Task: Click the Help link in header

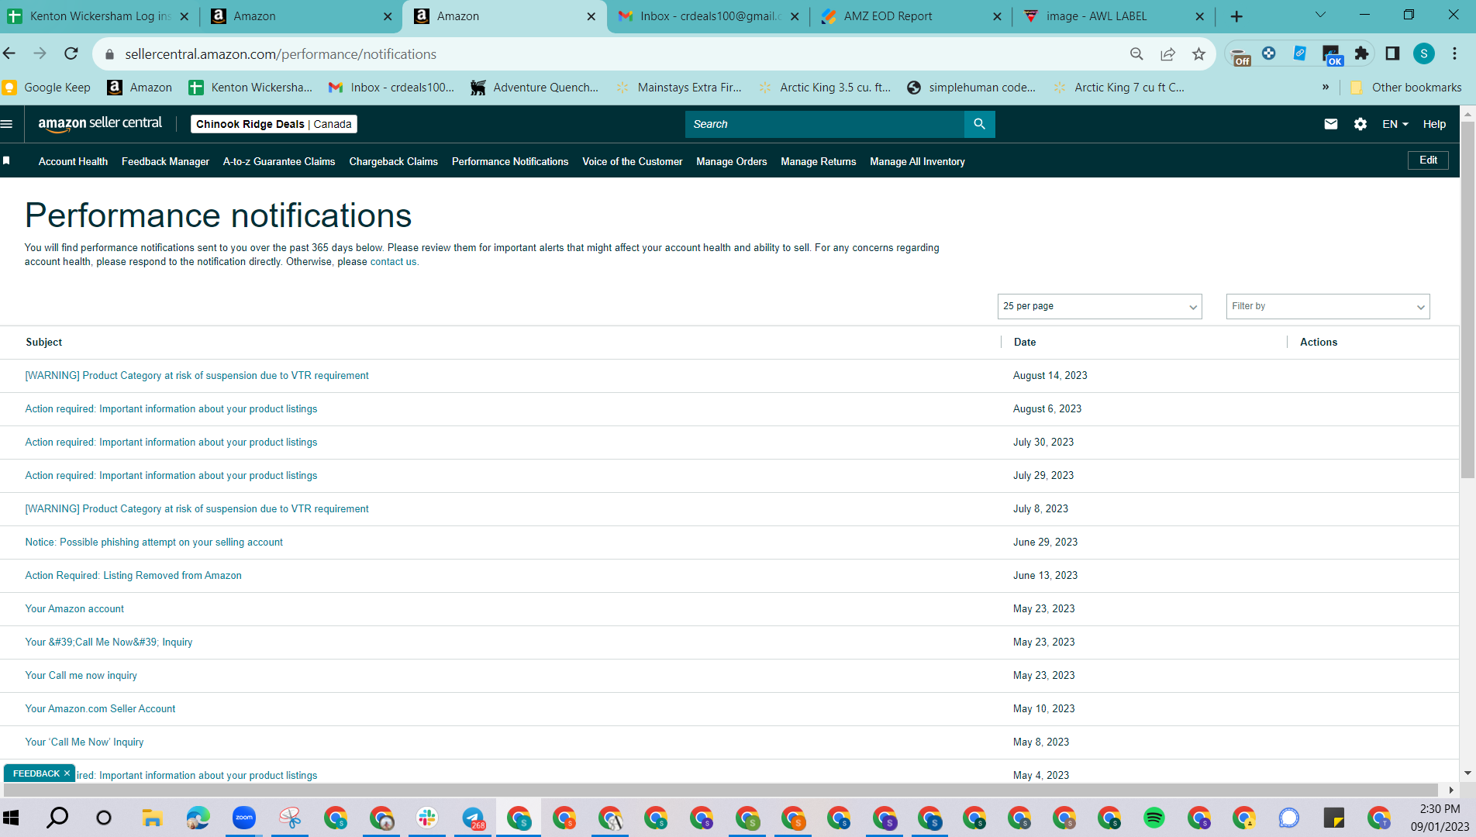Action: (x=1434, y=124)
